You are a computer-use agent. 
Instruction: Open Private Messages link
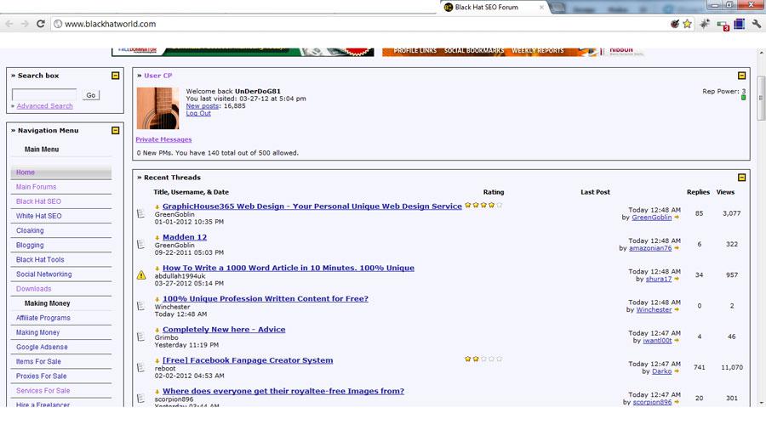coord(163,139)
